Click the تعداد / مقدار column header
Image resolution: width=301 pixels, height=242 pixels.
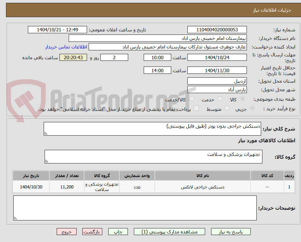(67, 176)
